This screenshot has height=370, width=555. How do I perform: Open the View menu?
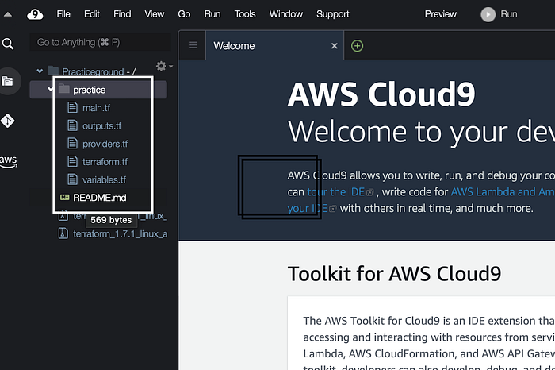[x=155, y=14]
